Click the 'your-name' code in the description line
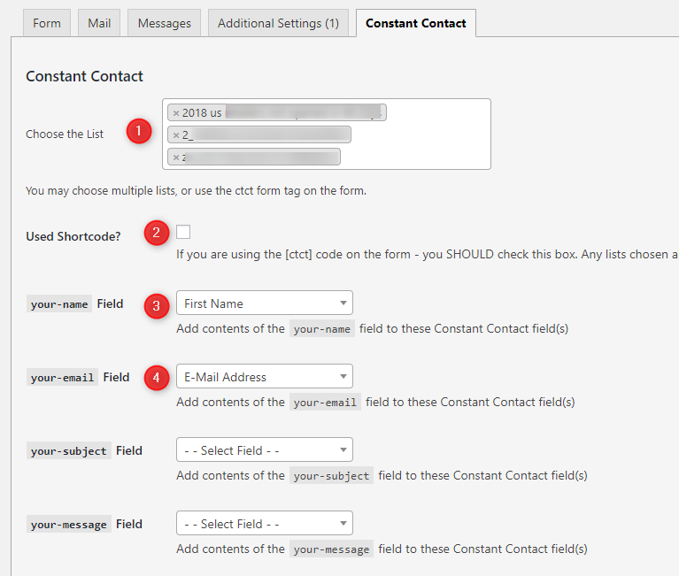The image size is (679, 576). [x=322, y=329]
